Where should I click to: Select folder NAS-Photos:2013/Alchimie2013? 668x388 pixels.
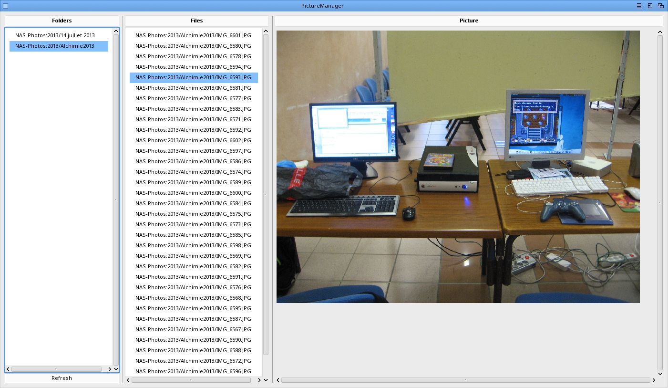click(55, 46)
